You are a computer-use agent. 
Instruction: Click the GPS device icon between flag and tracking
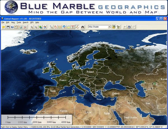click(x=129, y=27)
